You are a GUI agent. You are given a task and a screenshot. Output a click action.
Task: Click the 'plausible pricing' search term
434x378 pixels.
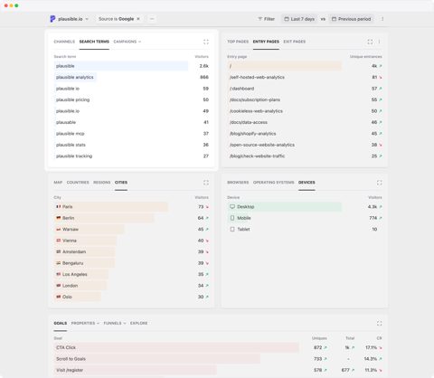point(72,99)
